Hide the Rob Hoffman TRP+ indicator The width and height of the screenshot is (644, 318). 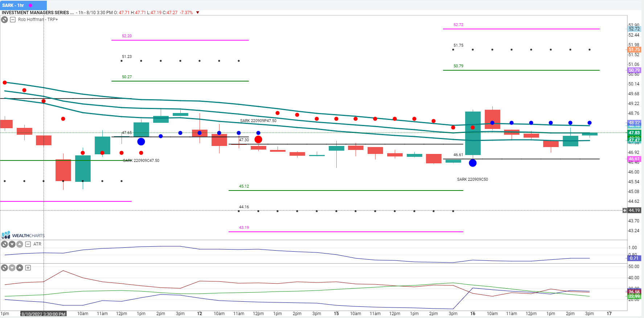(4, 20)
